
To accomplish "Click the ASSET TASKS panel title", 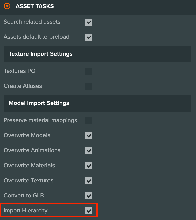I will pos(34,6).
